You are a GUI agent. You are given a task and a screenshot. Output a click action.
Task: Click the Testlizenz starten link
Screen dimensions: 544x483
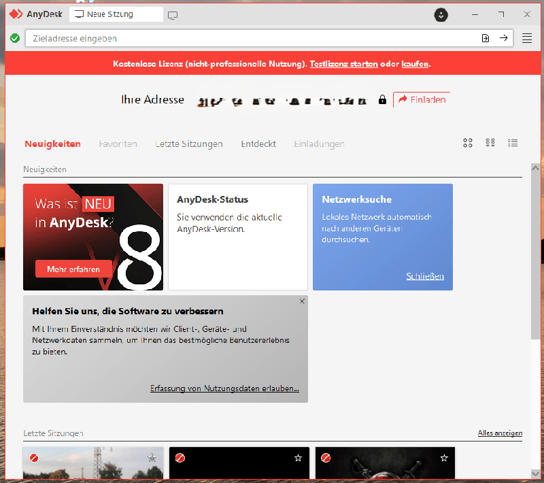pos(343,64)
